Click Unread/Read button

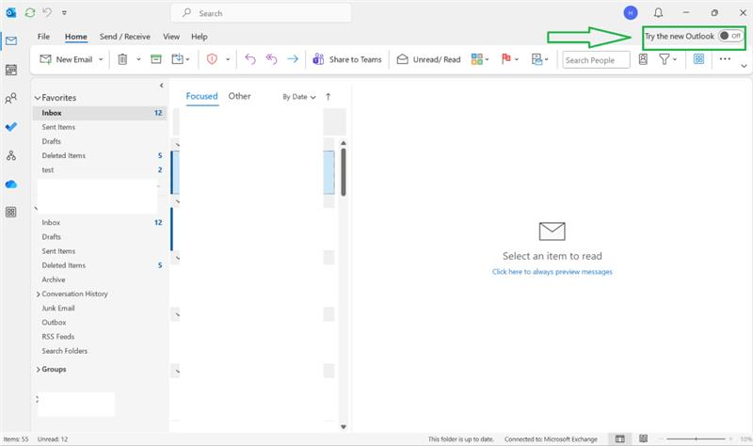[428, 59]
